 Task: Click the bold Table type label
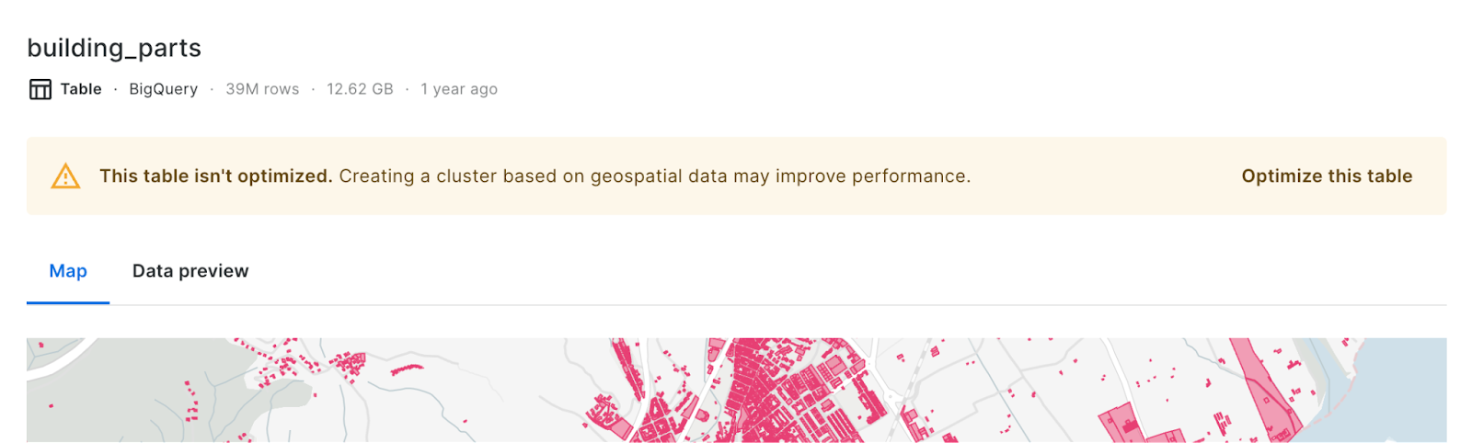tap(81, 89)
